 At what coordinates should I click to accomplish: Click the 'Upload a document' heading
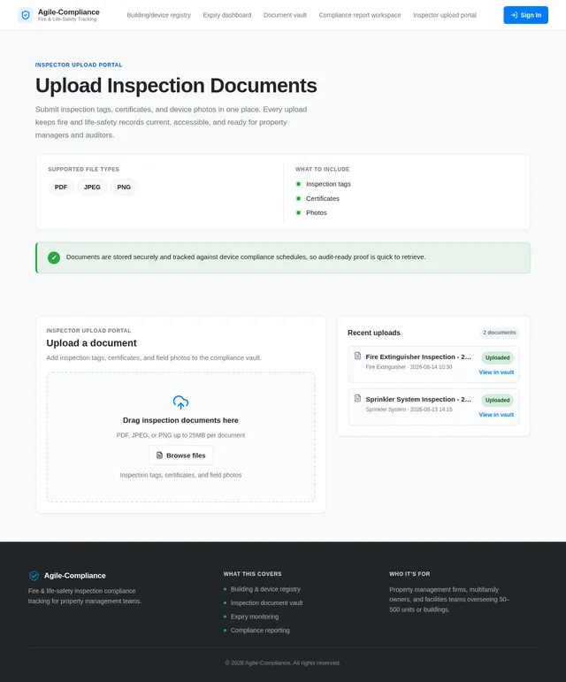click(x=91, y=343)
